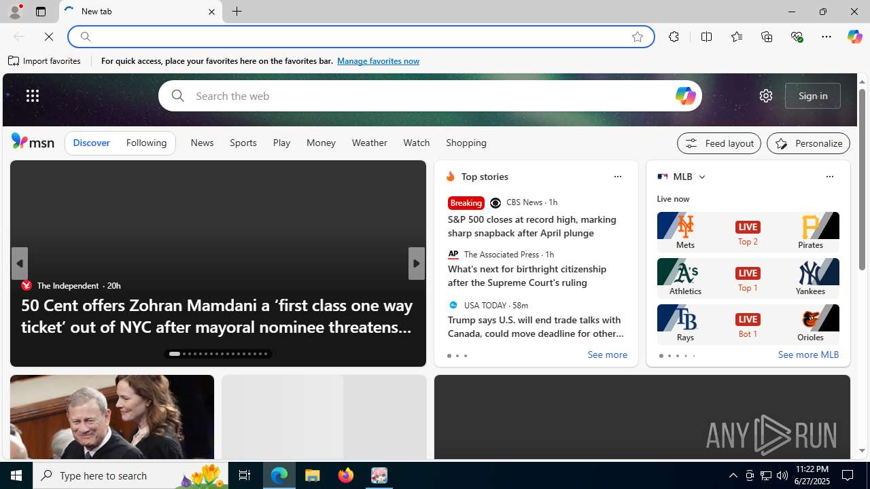Viewport: 870px width, 489px height.
Task: Expand MLB league dropdown chevron
Action: [701, 177]
